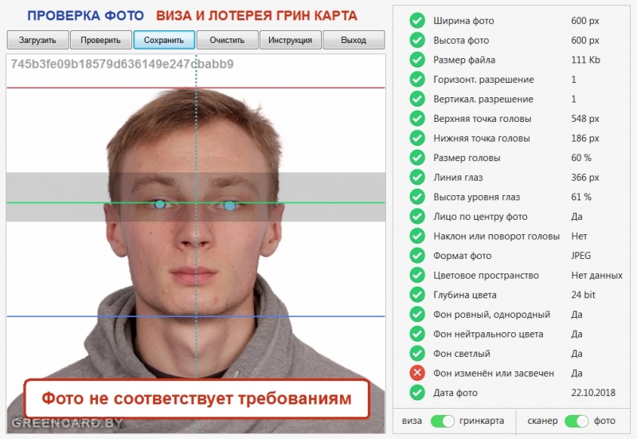The height and width of the screenshot is (439, 637).
Task: Click the check icon next to Формат фото
Action: click(417, 255)
